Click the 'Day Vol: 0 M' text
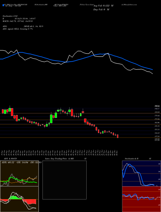The image size is (161, 212). [101, 10]
